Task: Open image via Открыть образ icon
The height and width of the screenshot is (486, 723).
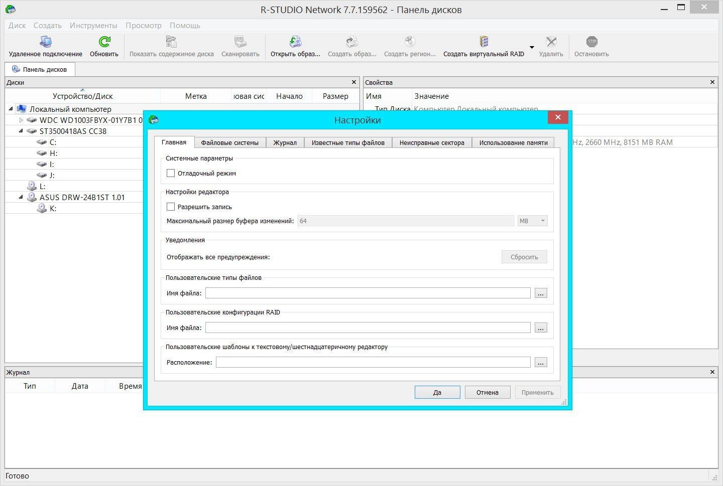Action: click(x=295, y=42)
